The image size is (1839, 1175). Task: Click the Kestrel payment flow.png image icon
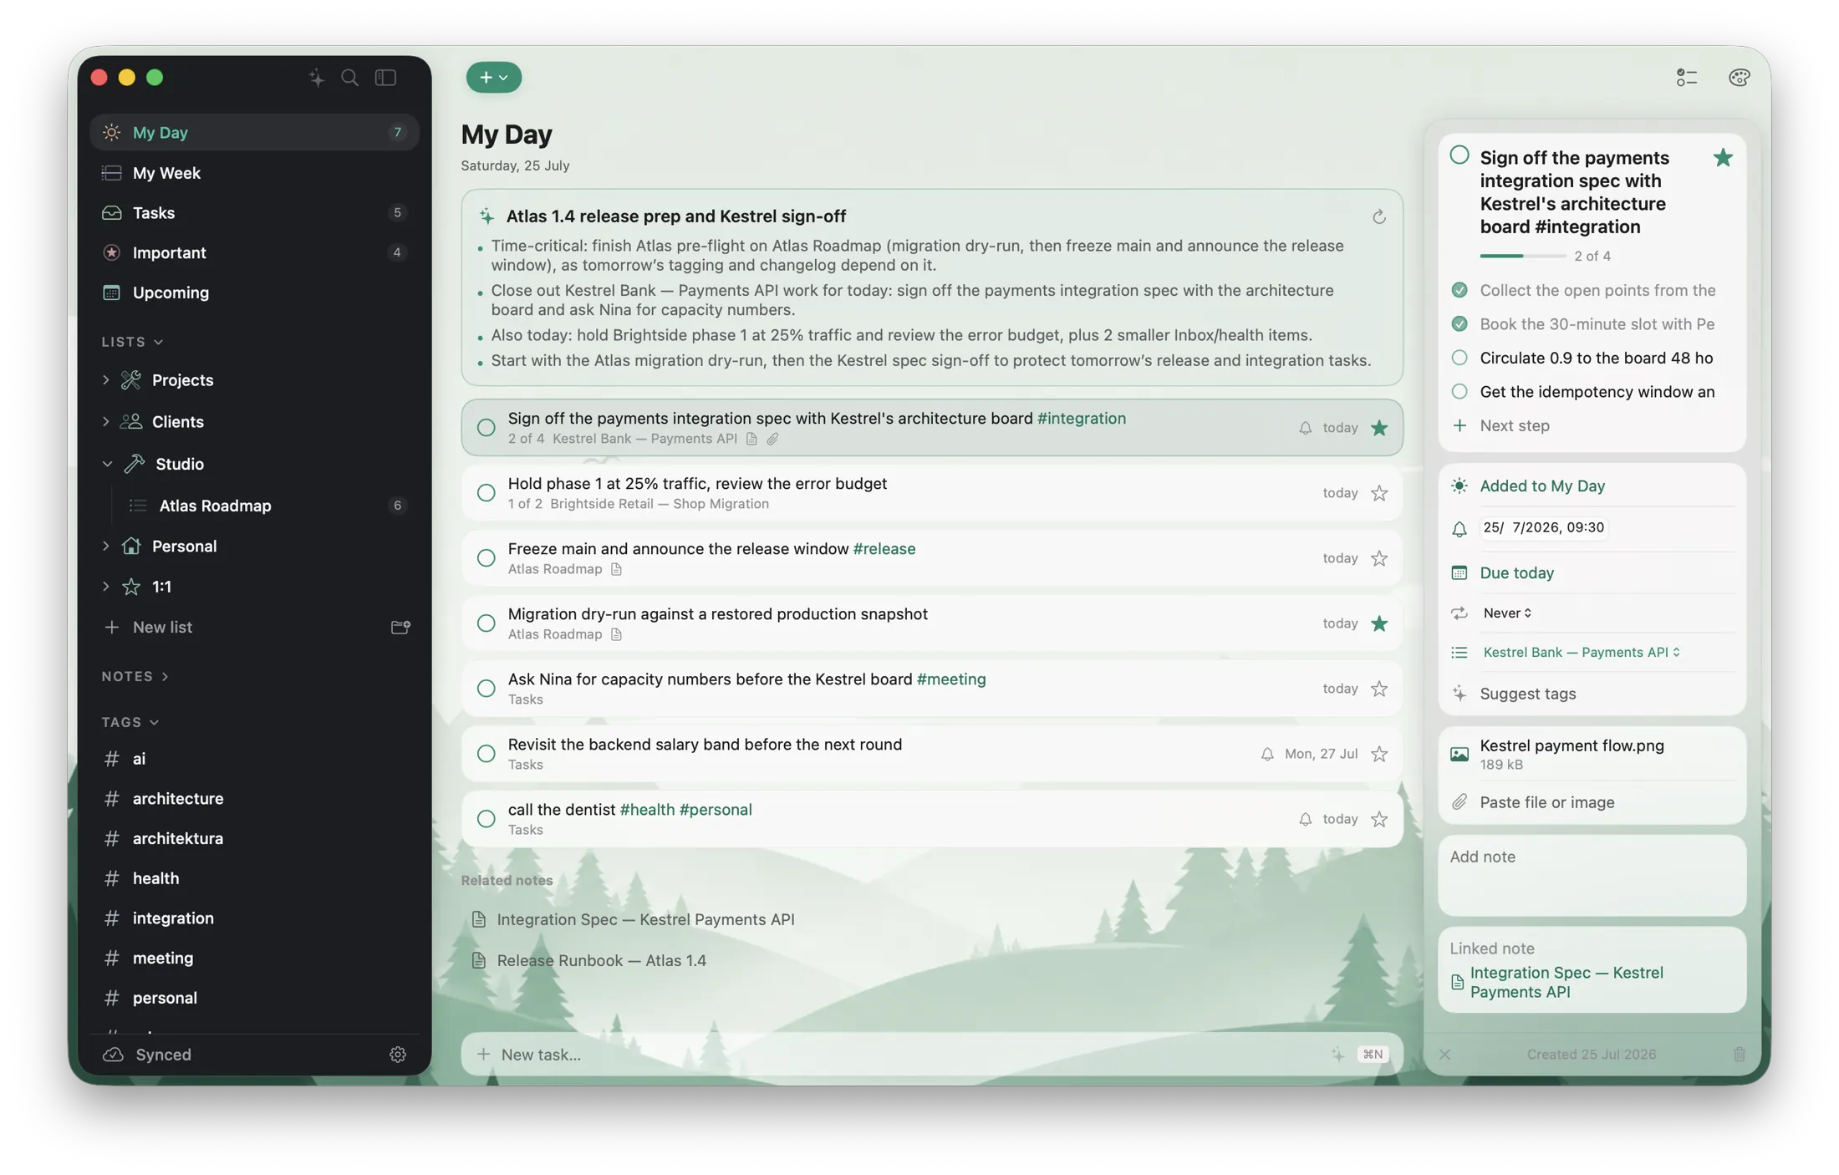pyautogui.click(x=1459, y=754)
